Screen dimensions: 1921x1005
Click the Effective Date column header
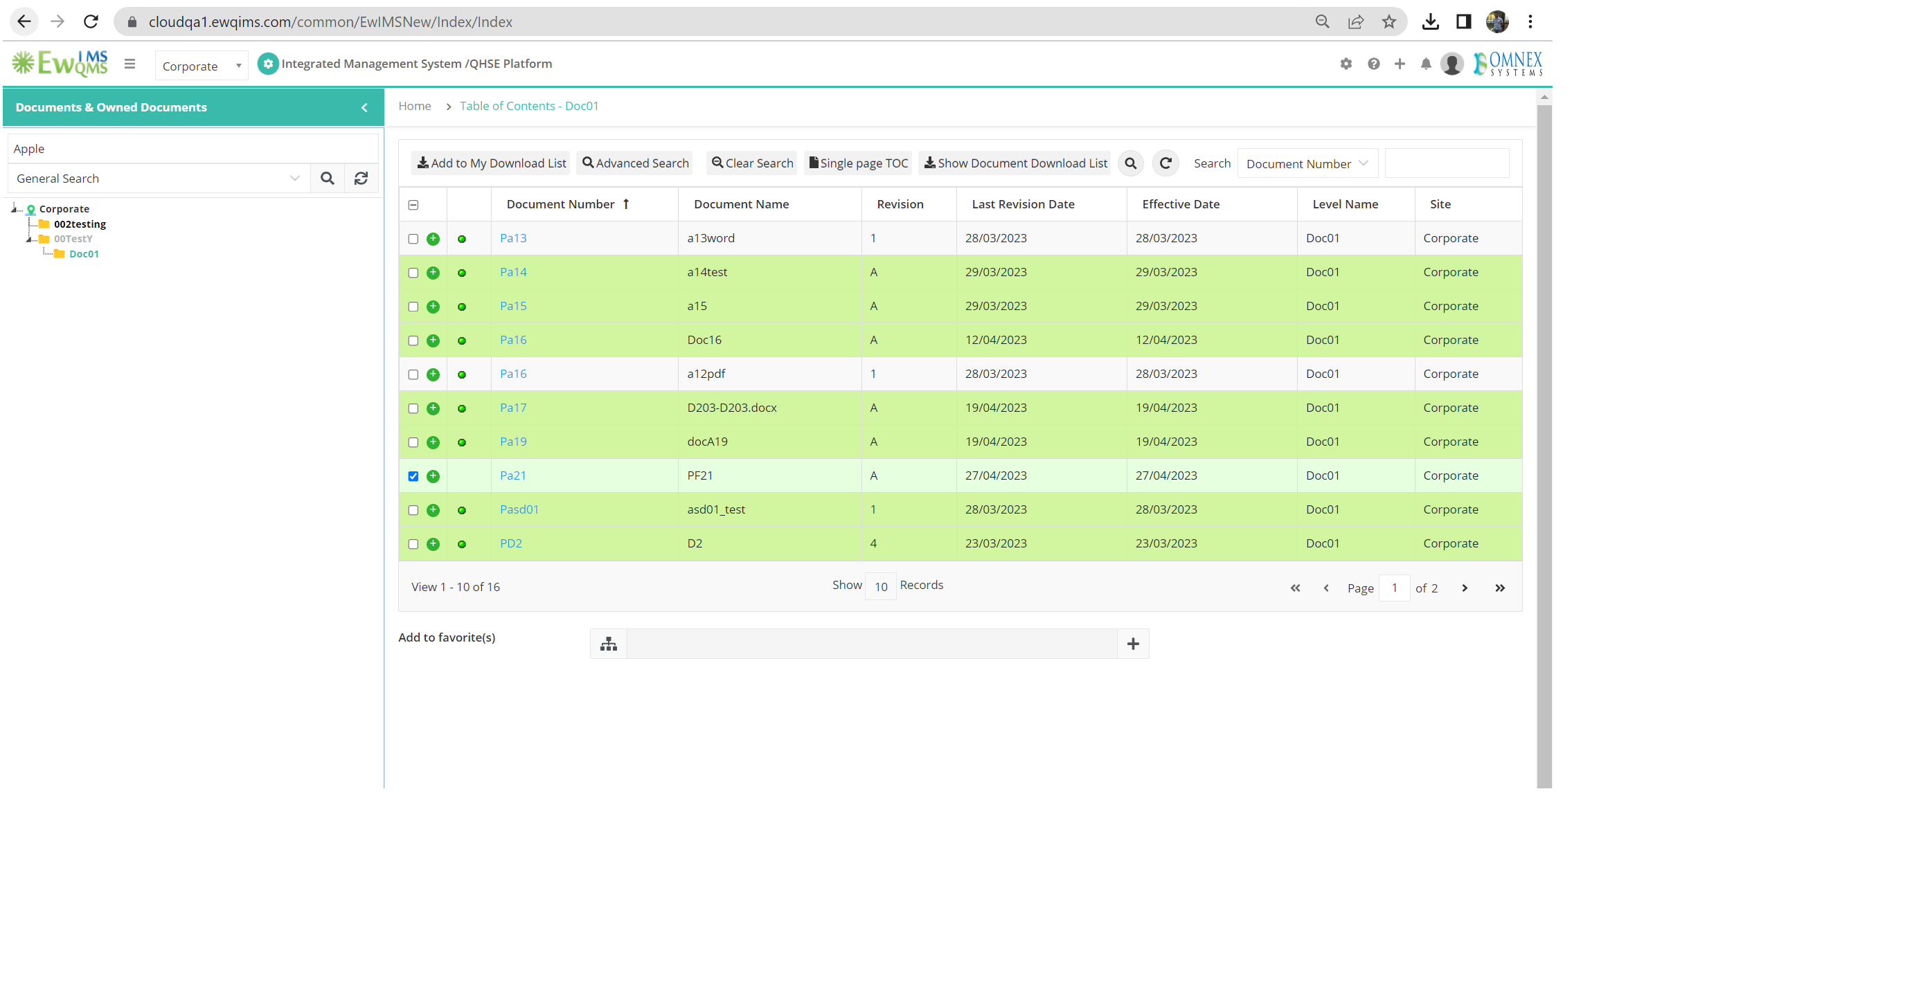[1181, 204]
